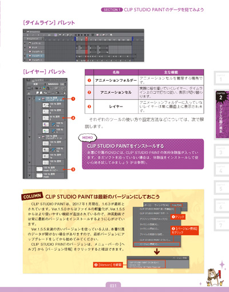
Task: Click the play button in the Timeline palette
Action: point(82,35)
